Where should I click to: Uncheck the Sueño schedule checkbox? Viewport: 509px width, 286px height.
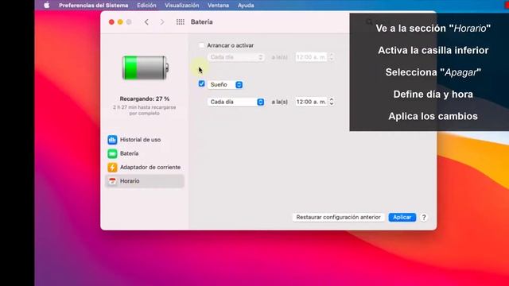click(x=201, y=83)
